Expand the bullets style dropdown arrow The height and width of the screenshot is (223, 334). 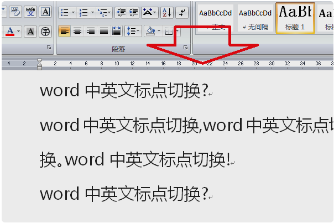point(73,13)
